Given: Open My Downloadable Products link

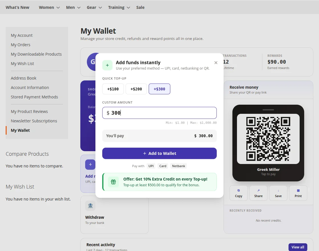Looking at the screenshot, I should tap(36, 54).
